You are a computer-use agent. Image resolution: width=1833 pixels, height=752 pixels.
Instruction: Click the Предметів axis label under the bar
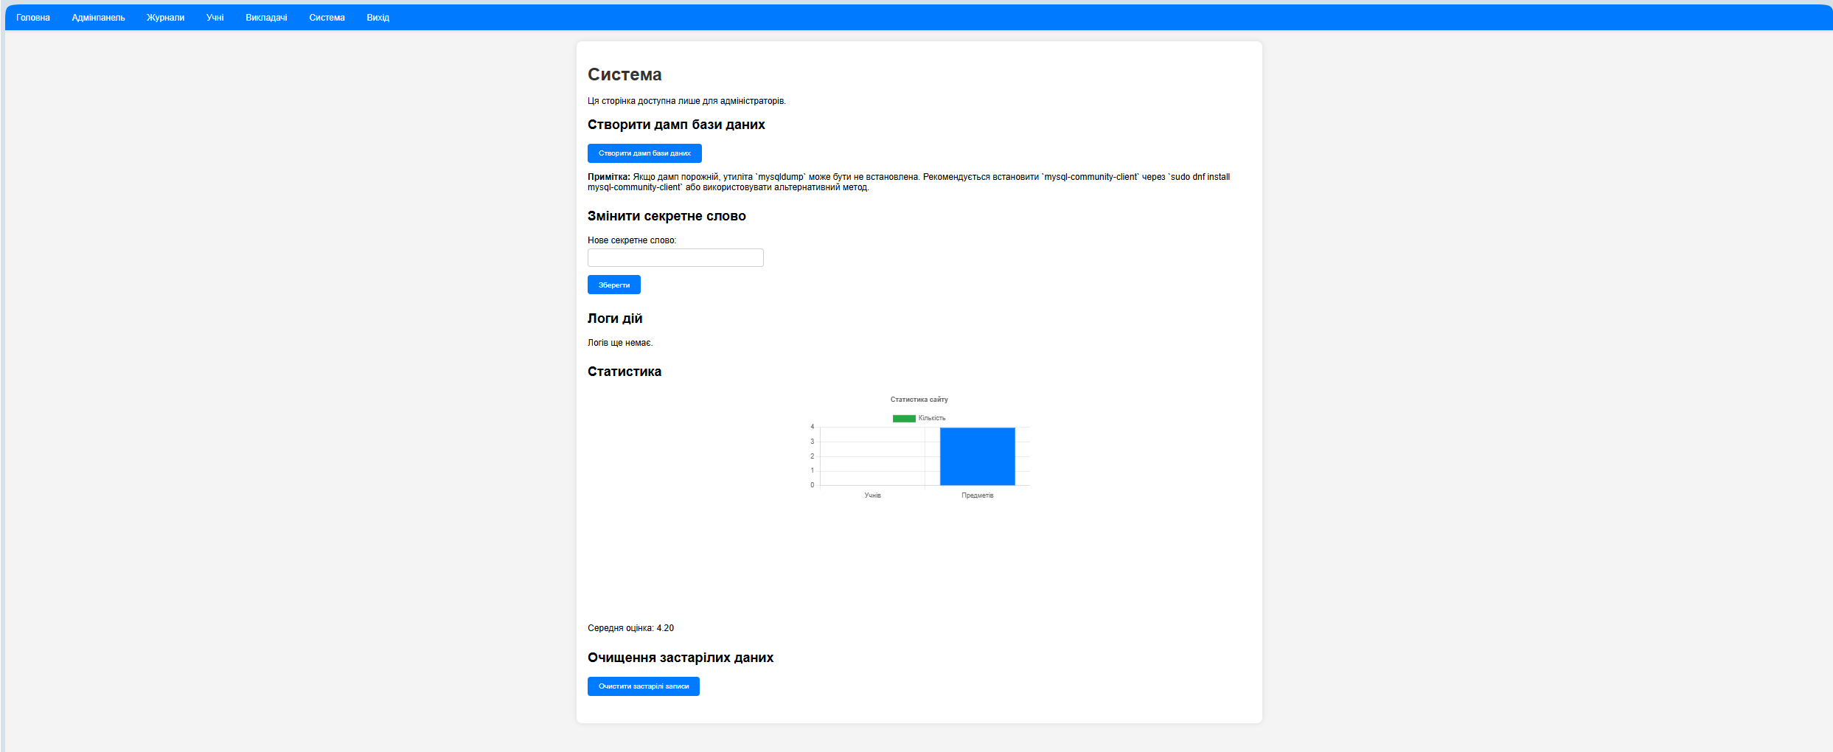click(x=977, y=495)
